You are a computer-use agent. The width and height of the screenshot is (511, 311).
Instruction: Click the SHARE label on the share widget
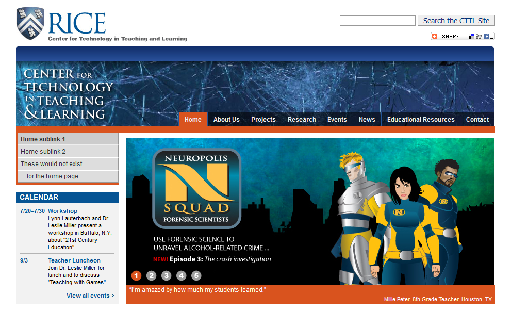[x=451, y=37]
